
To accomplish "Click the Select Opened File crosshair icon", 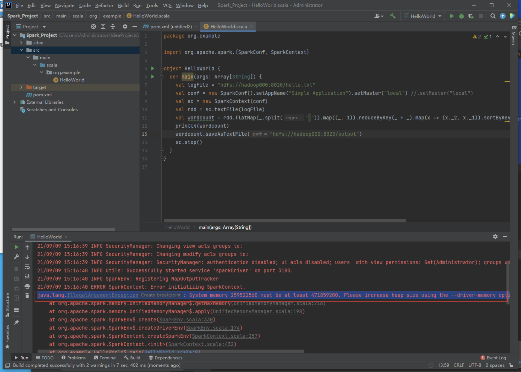I will (x=93, y=27).
